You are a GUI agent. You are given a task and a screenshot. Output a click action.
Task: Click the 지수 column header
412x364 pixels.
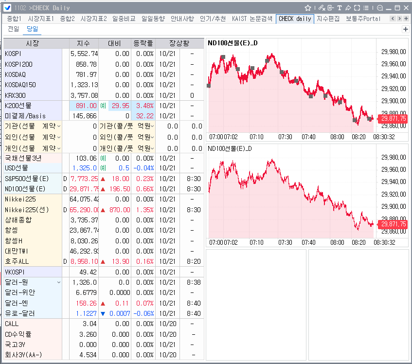pyautogui.click(x=84, y=43)
